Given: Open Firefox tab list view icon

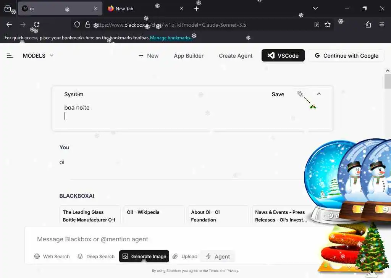Looking at the screenshot, I should pyautogui.click(x=8, y=8).
